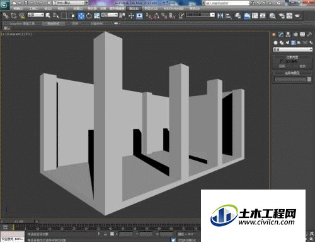Open the reference coordinate system dropdown
This screenshot has height=242, width=315.
coord(110,15)
